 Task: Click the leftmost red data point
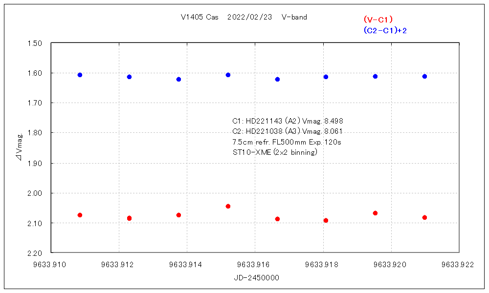80,215
